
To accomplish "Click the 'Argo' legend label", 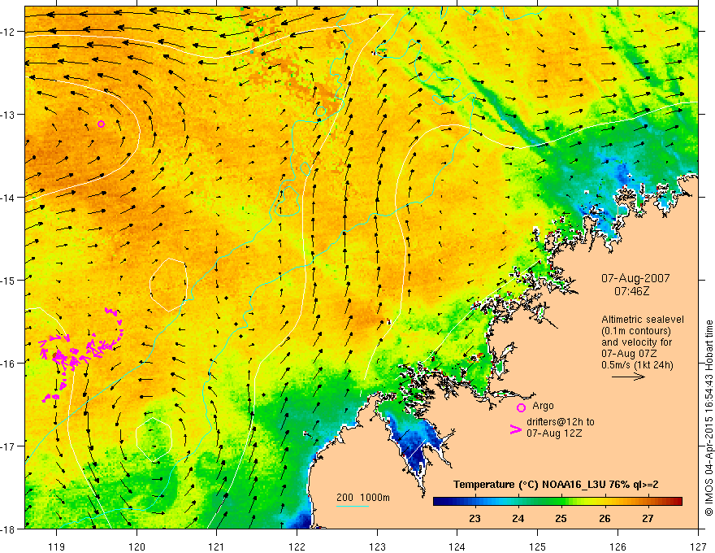I will pos(543,406).
